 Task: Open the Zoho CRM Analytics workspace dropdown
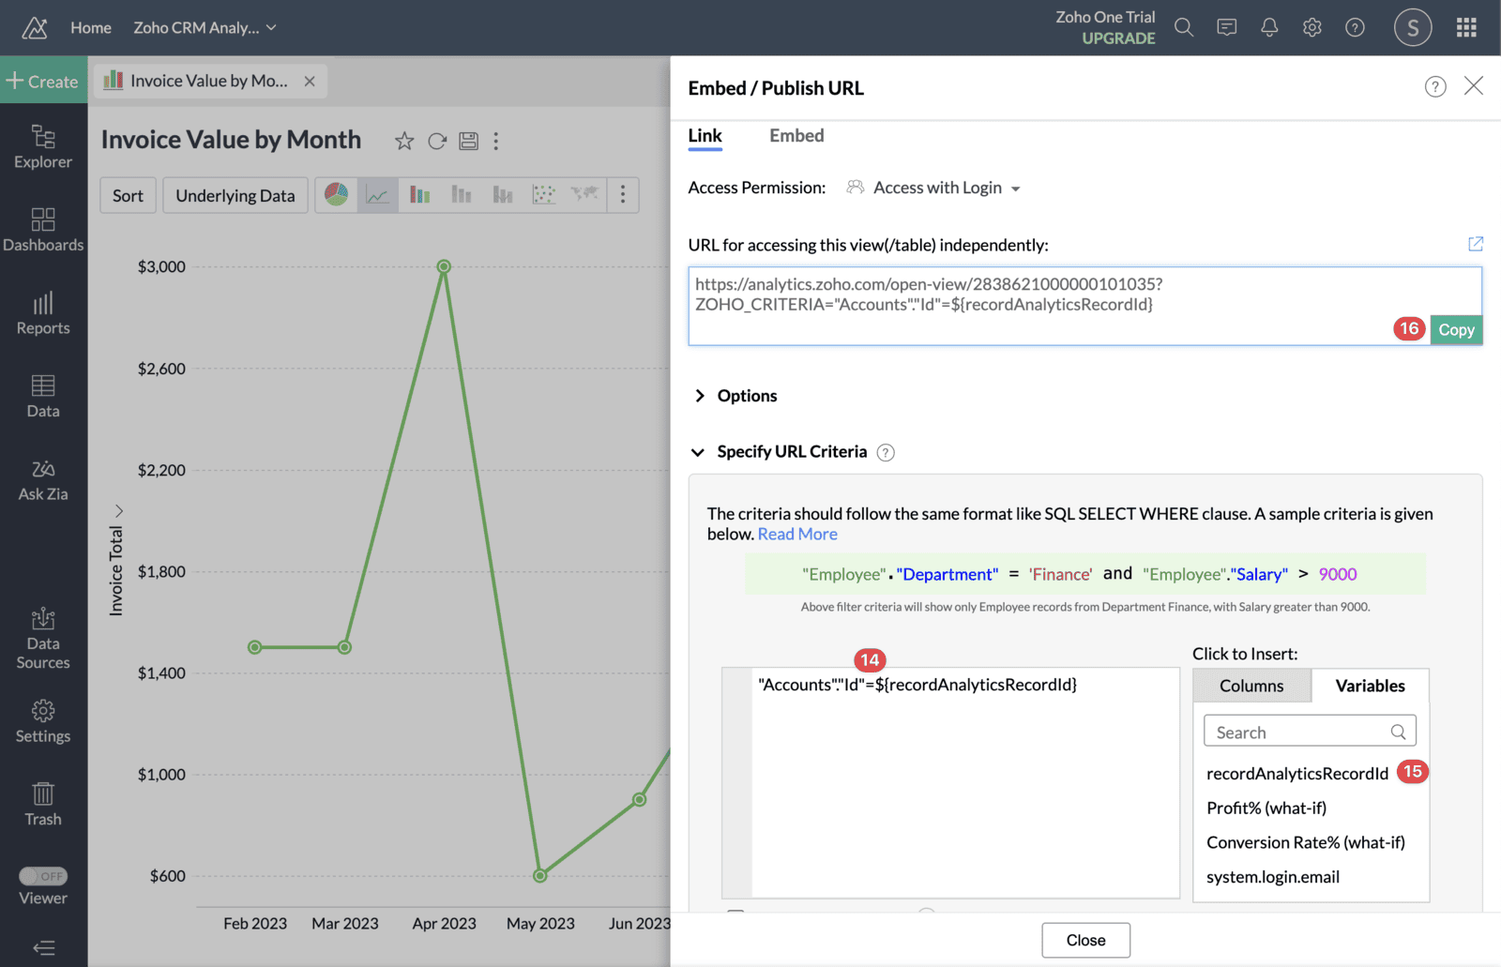tap(205, 28)
